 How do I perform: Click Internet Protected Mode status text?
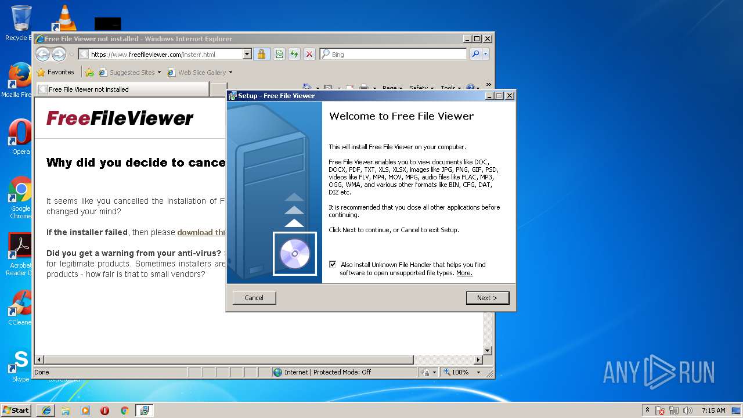[x=327, y=372]
